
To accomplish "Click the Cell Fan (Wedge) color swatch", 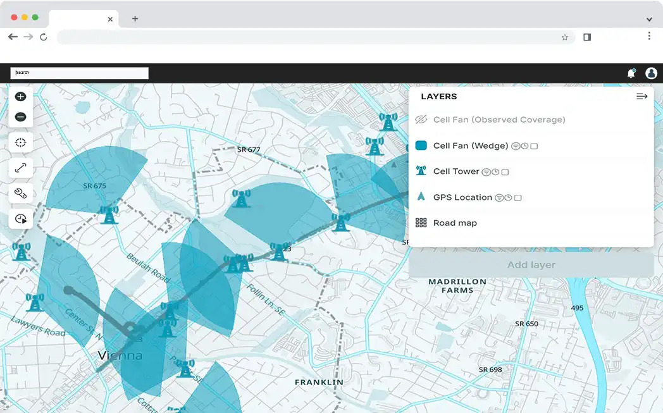I will tap(421, 145).
